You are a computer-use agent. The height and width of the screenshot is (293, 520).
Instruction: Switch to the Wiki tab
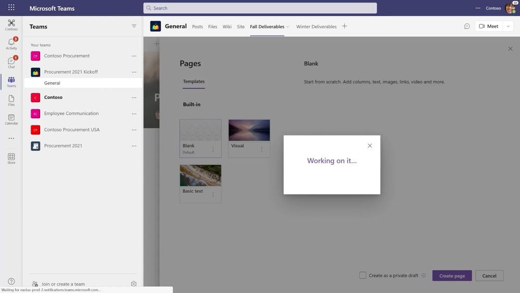coord(227,27)
